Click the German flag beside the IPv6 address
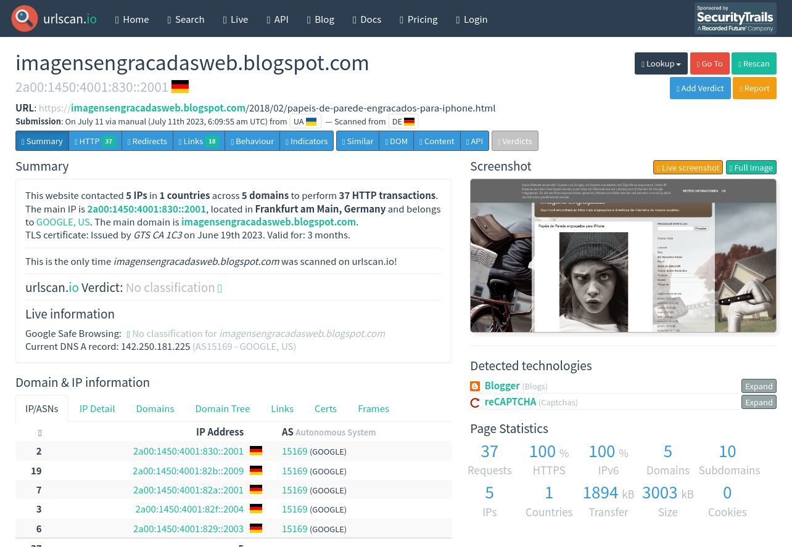792x547 pixels. click(180, 86)
